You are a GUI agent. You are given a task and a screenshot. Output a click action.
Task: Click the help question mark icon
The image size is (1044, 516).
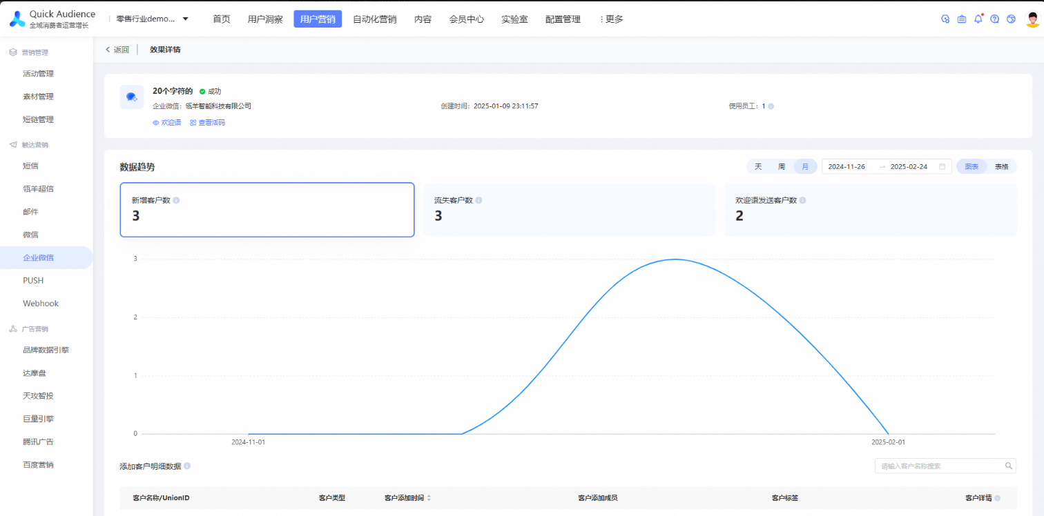[994, 19]
